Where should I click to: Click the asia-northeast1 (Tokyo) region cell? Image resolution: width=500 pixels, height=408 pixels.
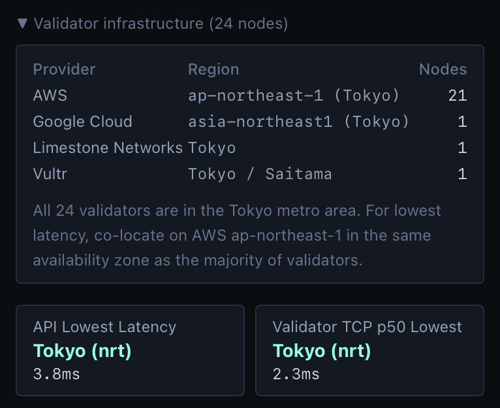[298, 122]
